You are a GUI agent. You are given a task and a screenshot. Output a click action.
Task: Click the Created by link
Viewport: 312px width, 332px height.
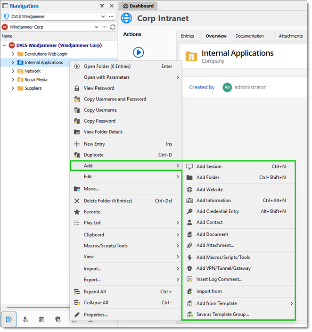pyautogui.click(x=203, y=88)
